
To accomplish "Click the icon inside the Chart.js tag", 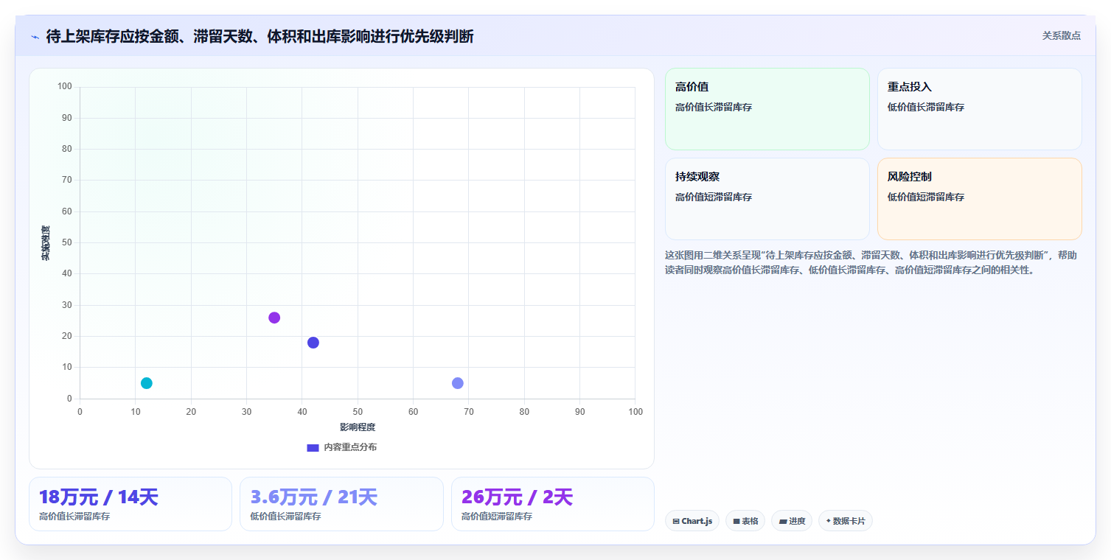I will [676, 521].
